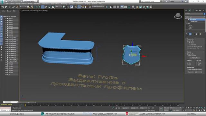Open the Hierarchy command panel tab
206x116 pixels.
(193, 10)
